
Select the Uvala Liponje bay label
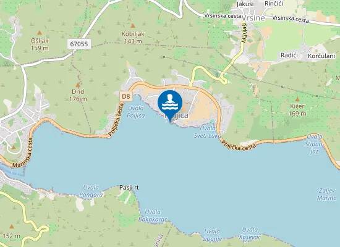point(212,235)
